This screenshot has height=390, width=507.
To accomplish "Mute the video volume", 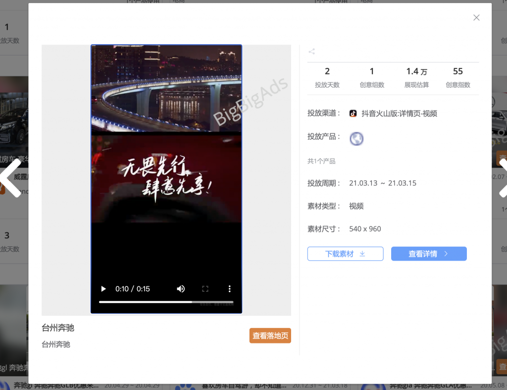I will 181,289.
